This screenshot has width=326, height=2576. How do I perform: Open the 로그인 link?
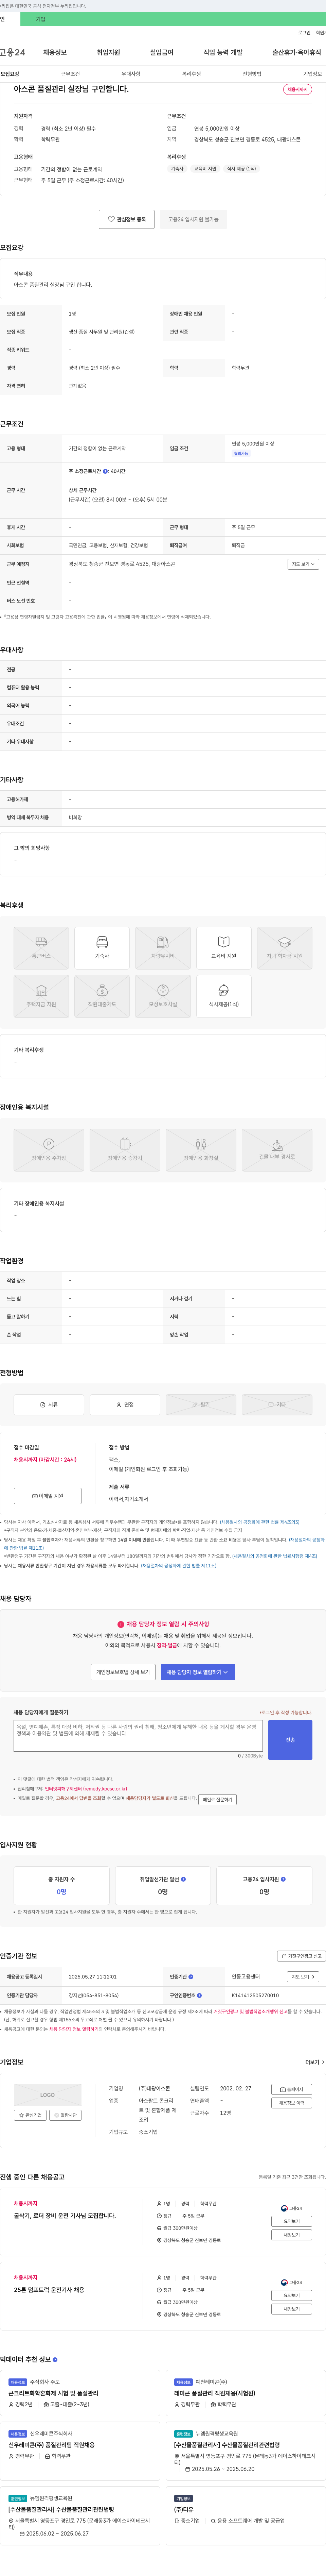(x=304, y=33)
